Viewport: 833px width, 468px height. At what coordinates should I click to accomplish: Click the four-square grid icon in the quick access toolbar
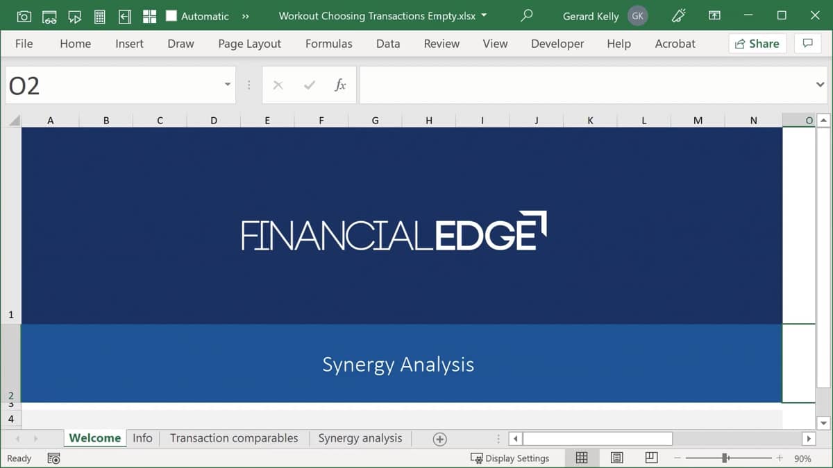pos(149,16)
